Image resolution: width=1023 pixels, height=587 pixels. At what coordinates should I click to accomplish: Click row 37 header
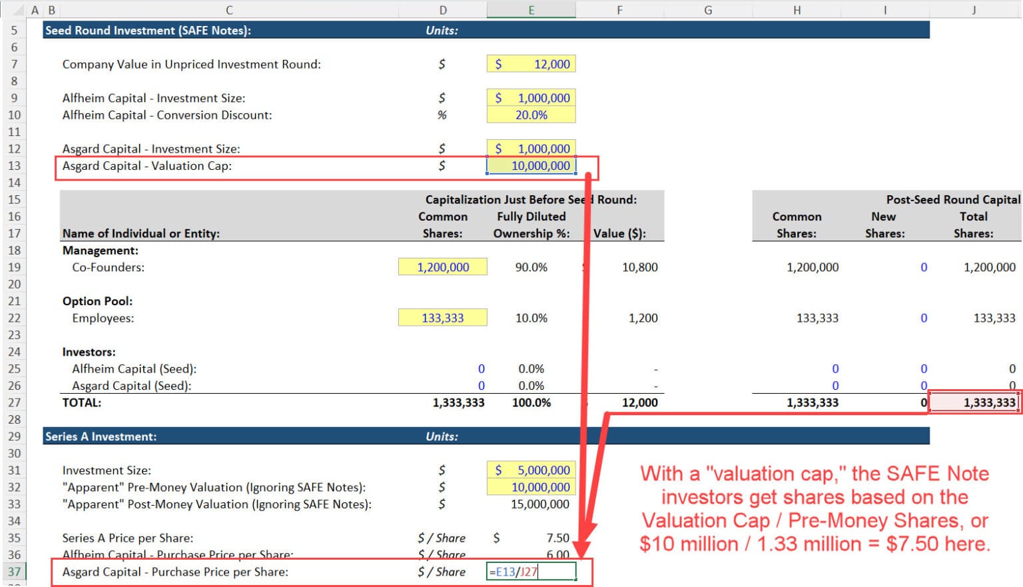(x=14, y=572)
